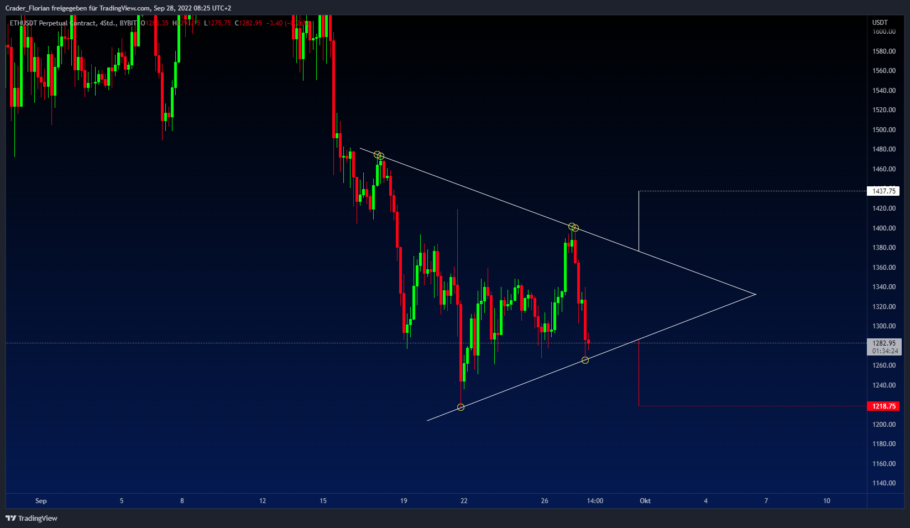
Task: Click the Okt label on time axis
Action: (x=645, y=501)
